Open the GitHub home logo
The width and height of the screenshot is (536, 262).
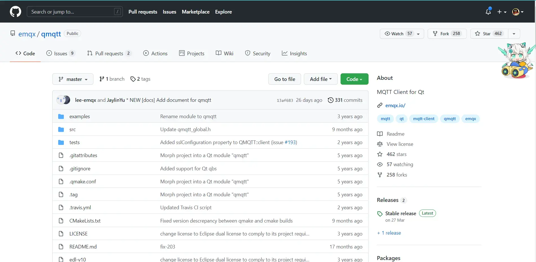pos(16,12)
